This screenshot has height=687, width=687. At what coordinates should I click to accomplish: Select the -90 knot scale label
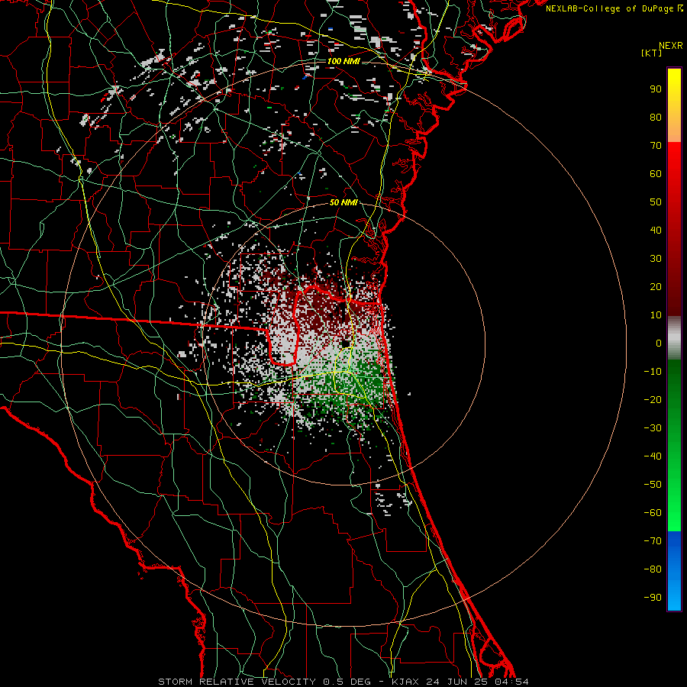point(653,598)
